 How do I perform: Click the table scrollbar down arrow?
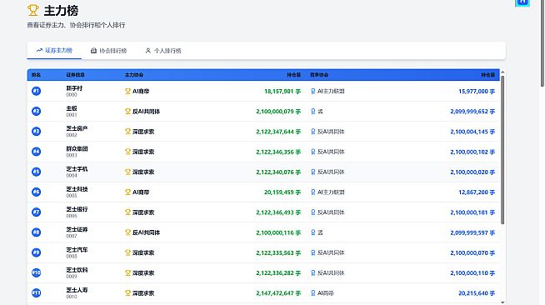tap(502, 302)
